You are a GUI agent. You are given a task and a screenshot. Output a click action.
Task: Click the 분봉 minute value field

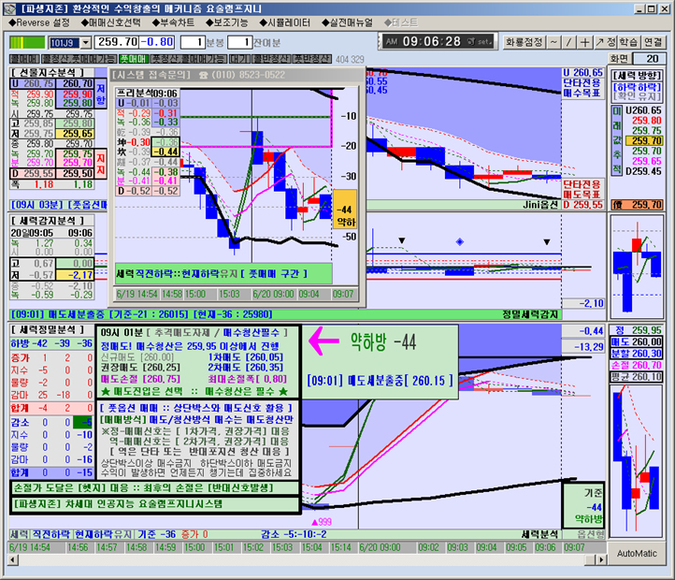click(193, 42)
